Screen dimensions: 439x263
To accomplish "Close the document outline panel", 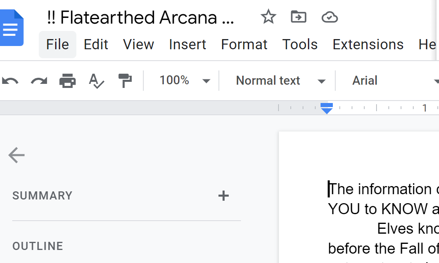I will (16, 155).
